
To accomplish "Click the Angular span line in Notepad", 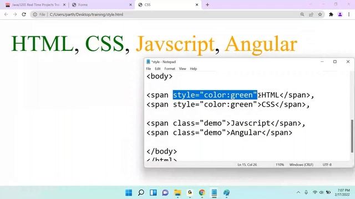I will pyautogui.click(x=220, y=133).
